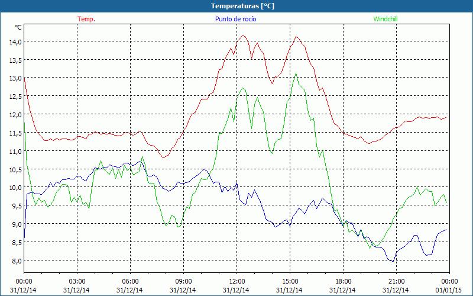Screen dimensions: 473x296
Task: Click the 11,0 y-axis value
Action: click(15, 151)
